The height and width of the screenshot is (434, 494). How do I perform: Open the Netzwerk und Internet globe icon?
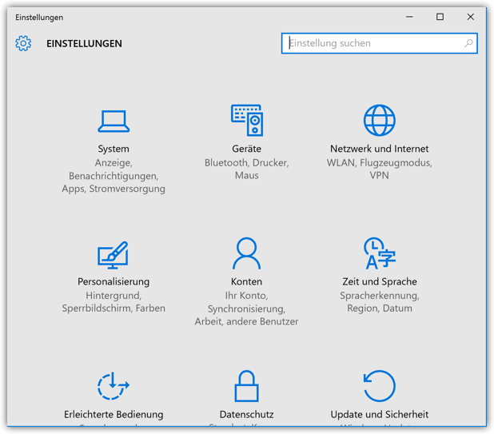[380, 121]
